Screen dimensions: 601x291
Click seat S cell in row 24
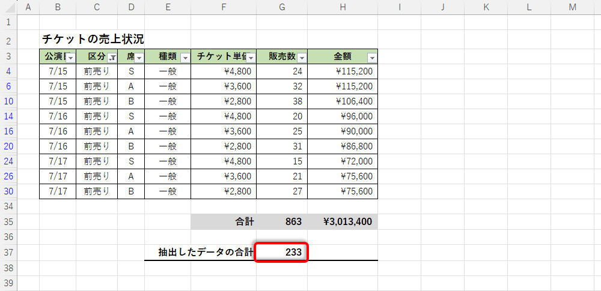point(131,161)
